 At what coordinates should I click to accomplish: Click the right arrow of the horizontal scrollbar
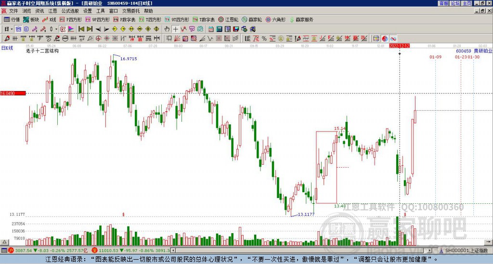click(x=430, y=251)
